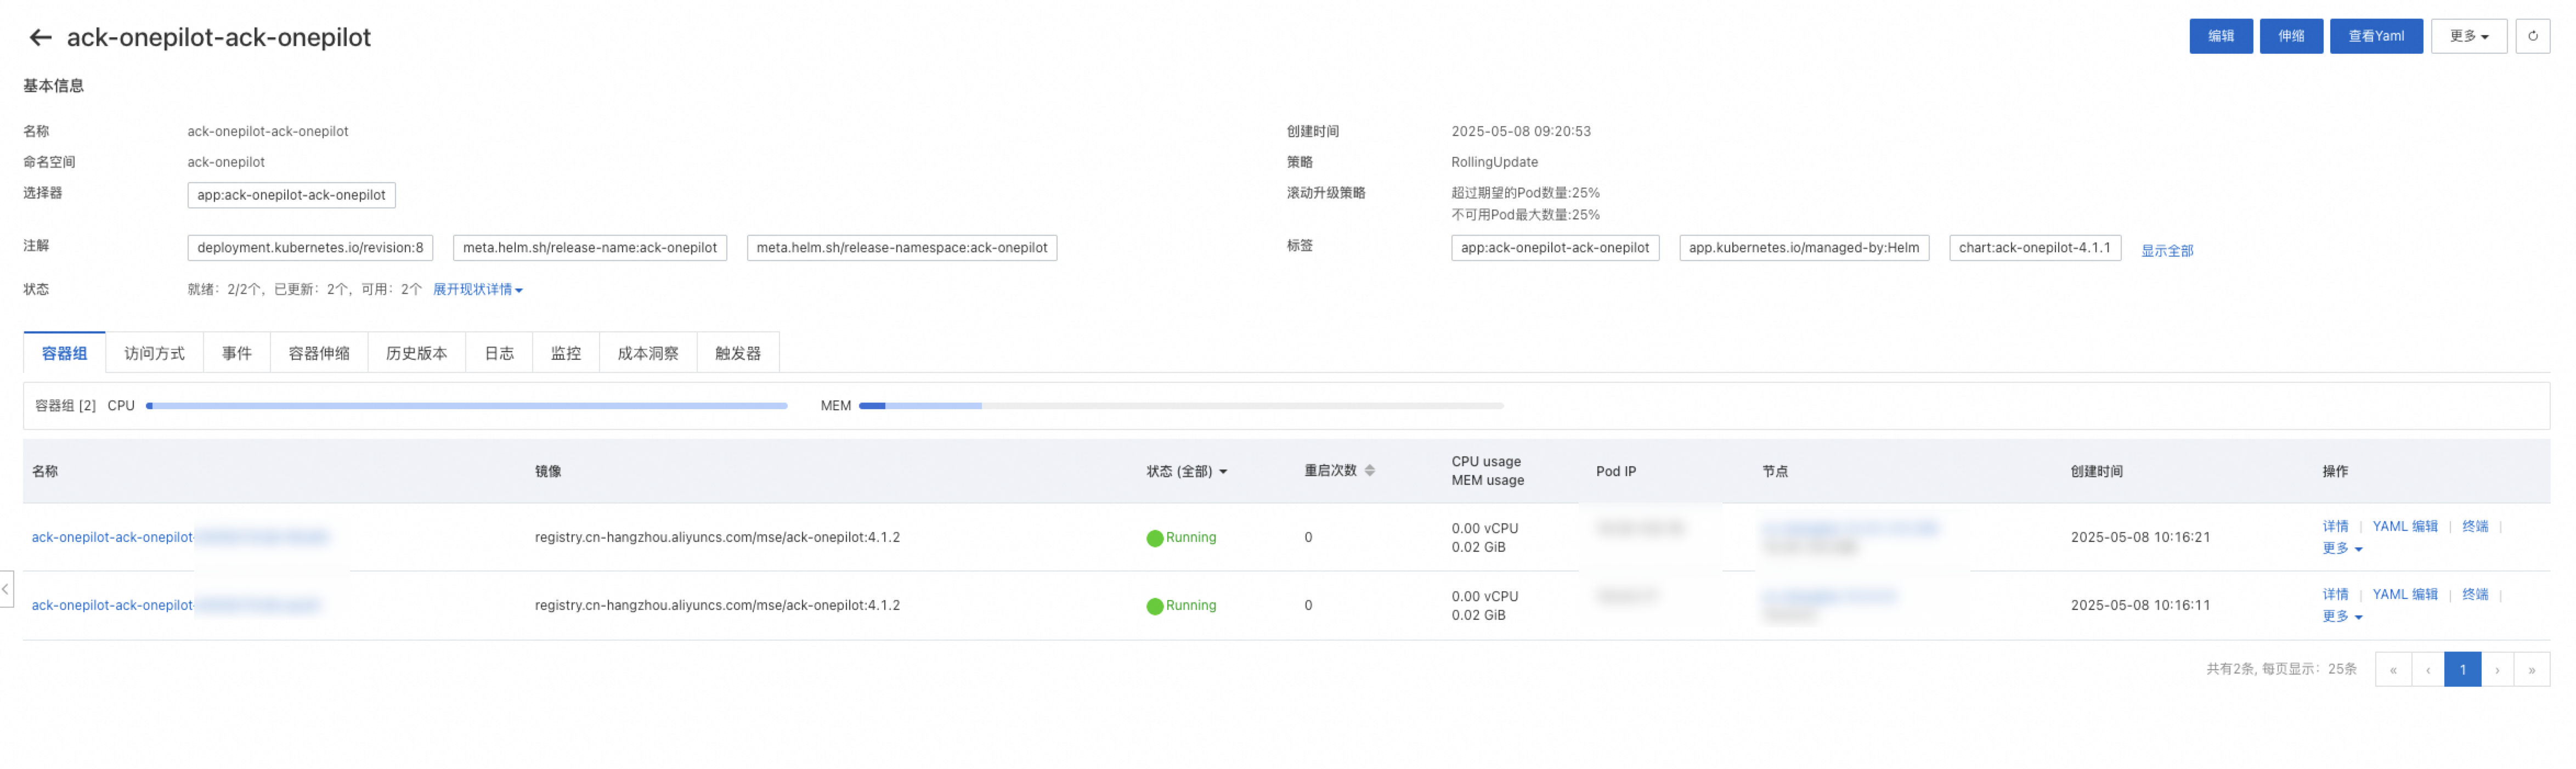Collapse the panel using left edge chevron

(4, 589)
